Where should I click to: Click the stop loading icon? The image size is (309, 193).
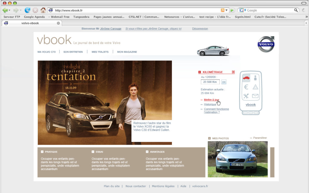click(35, 10)
